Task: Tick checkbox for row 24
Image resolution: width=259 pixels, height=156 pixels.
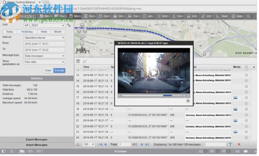Action: (246, 138)
